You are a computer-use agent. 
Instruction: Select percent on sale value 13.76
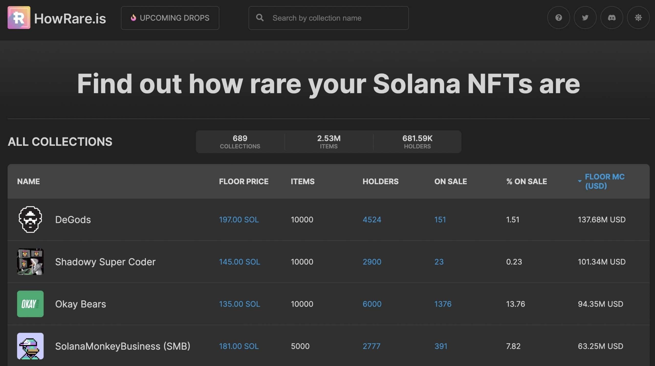click(516, 304)
